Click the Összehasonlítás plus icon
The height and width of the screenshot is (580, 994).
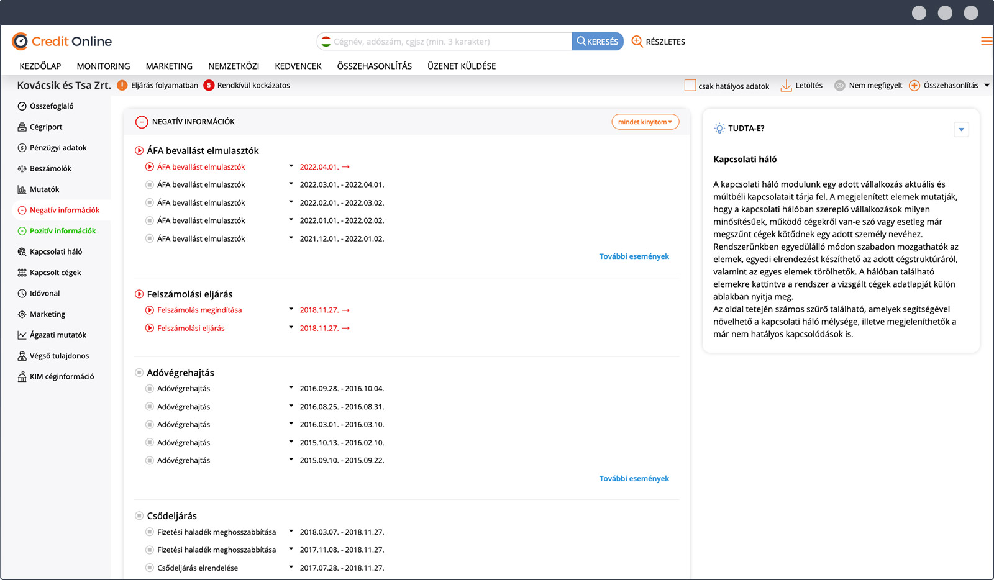click(x=914, y=86)
